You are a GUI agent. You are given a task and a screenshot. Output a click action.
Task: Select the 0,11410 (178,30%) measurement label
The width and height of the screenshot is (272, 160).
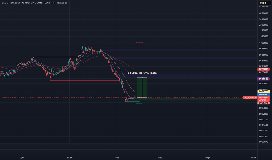(x=142, y=73)
